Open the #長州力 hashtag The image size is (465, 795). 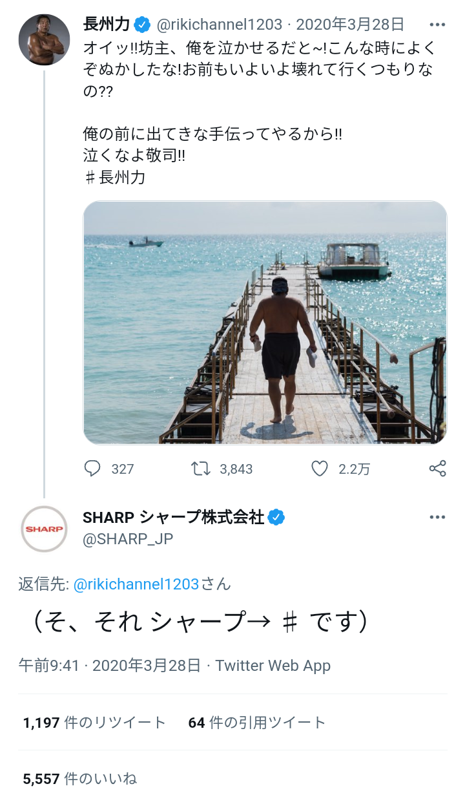(x=115, y=177)
